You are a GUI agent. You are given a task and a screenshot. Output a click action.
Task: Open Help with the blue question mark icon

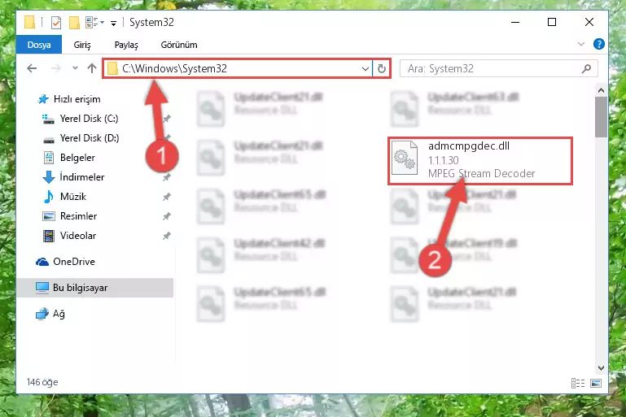click(598, 44)
